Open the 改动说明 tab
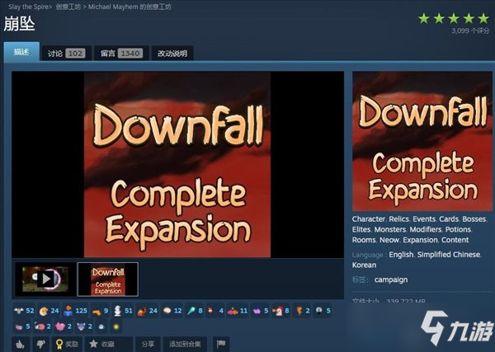Image resolution: width=495 pixels, height=352 pixels. point(172,54)
